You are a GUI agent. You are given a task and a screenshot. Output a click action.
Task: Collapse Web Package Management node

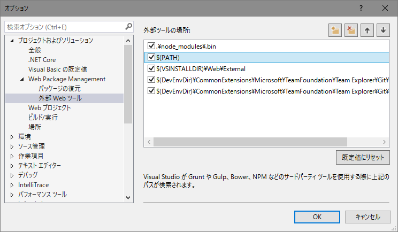22,79
